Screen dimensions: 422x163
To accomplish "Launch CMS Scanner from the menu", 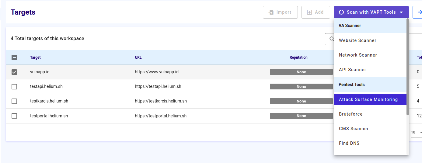I will tap(354, 129).
